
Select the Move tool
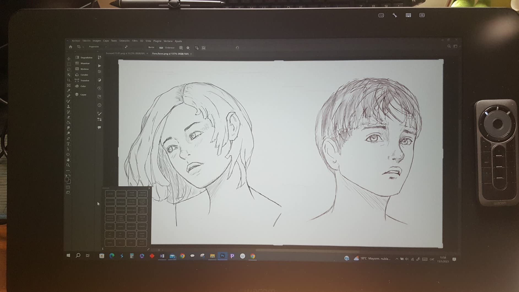pos(69,59)
